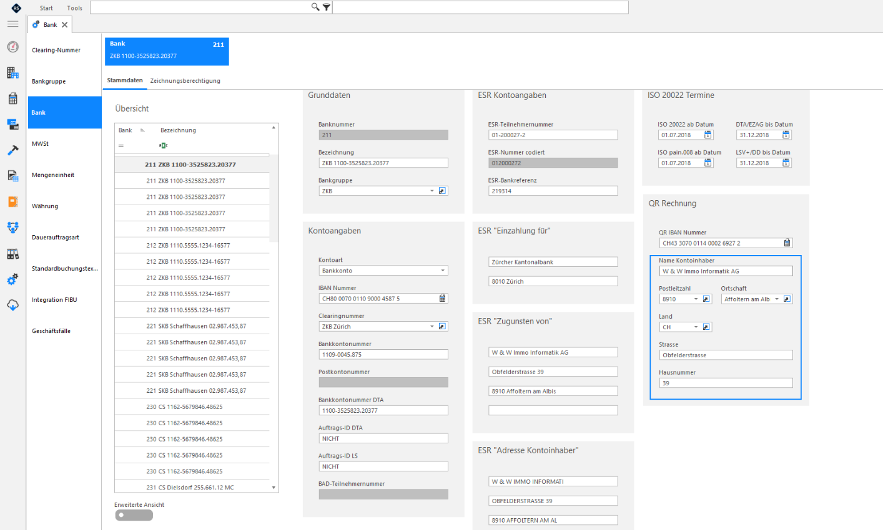Screen dimensions: 883x530
Task: Open calendar for LSV+/DD bis Datum
Action: pos(786,163)
